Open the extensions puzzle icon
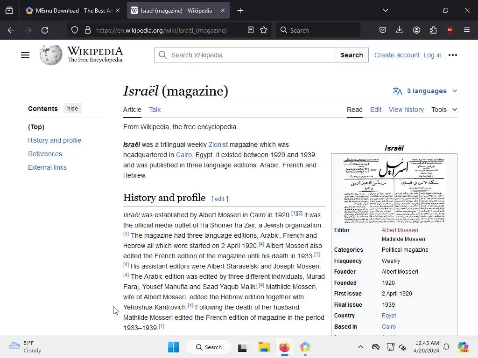This screenshot has height=358, width=478. click(433, 30)
